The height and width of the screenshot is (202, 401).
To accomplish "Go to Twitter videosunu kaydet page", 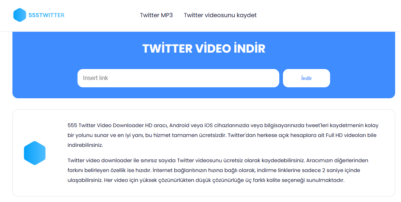I will click(220, 15).
